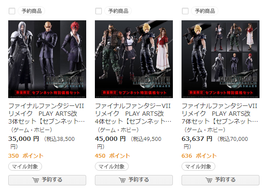
Task: Click the マイル対象 tag under 350 ポイント
Action: tap(25, 167)
